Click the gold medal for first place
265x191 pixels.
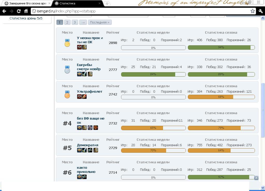(67, 43)
